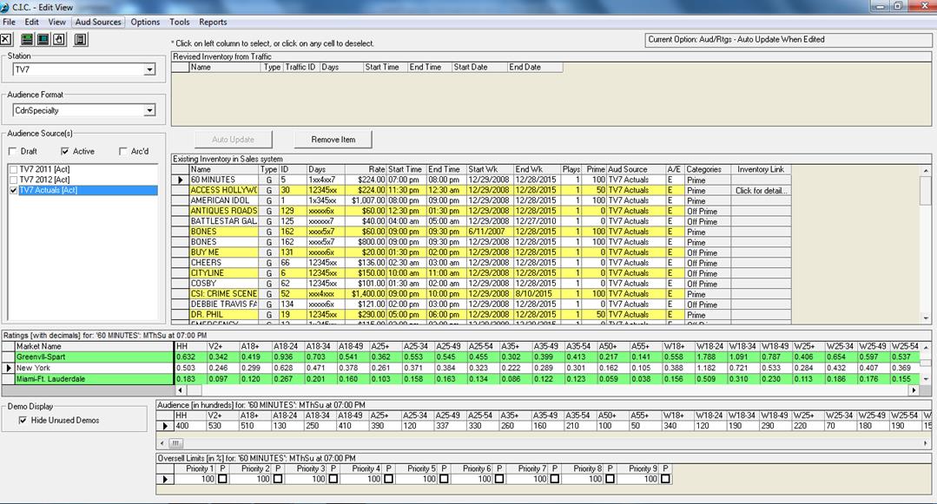Open the Tools menu
The image size is (937, 504).
point(180,22)
